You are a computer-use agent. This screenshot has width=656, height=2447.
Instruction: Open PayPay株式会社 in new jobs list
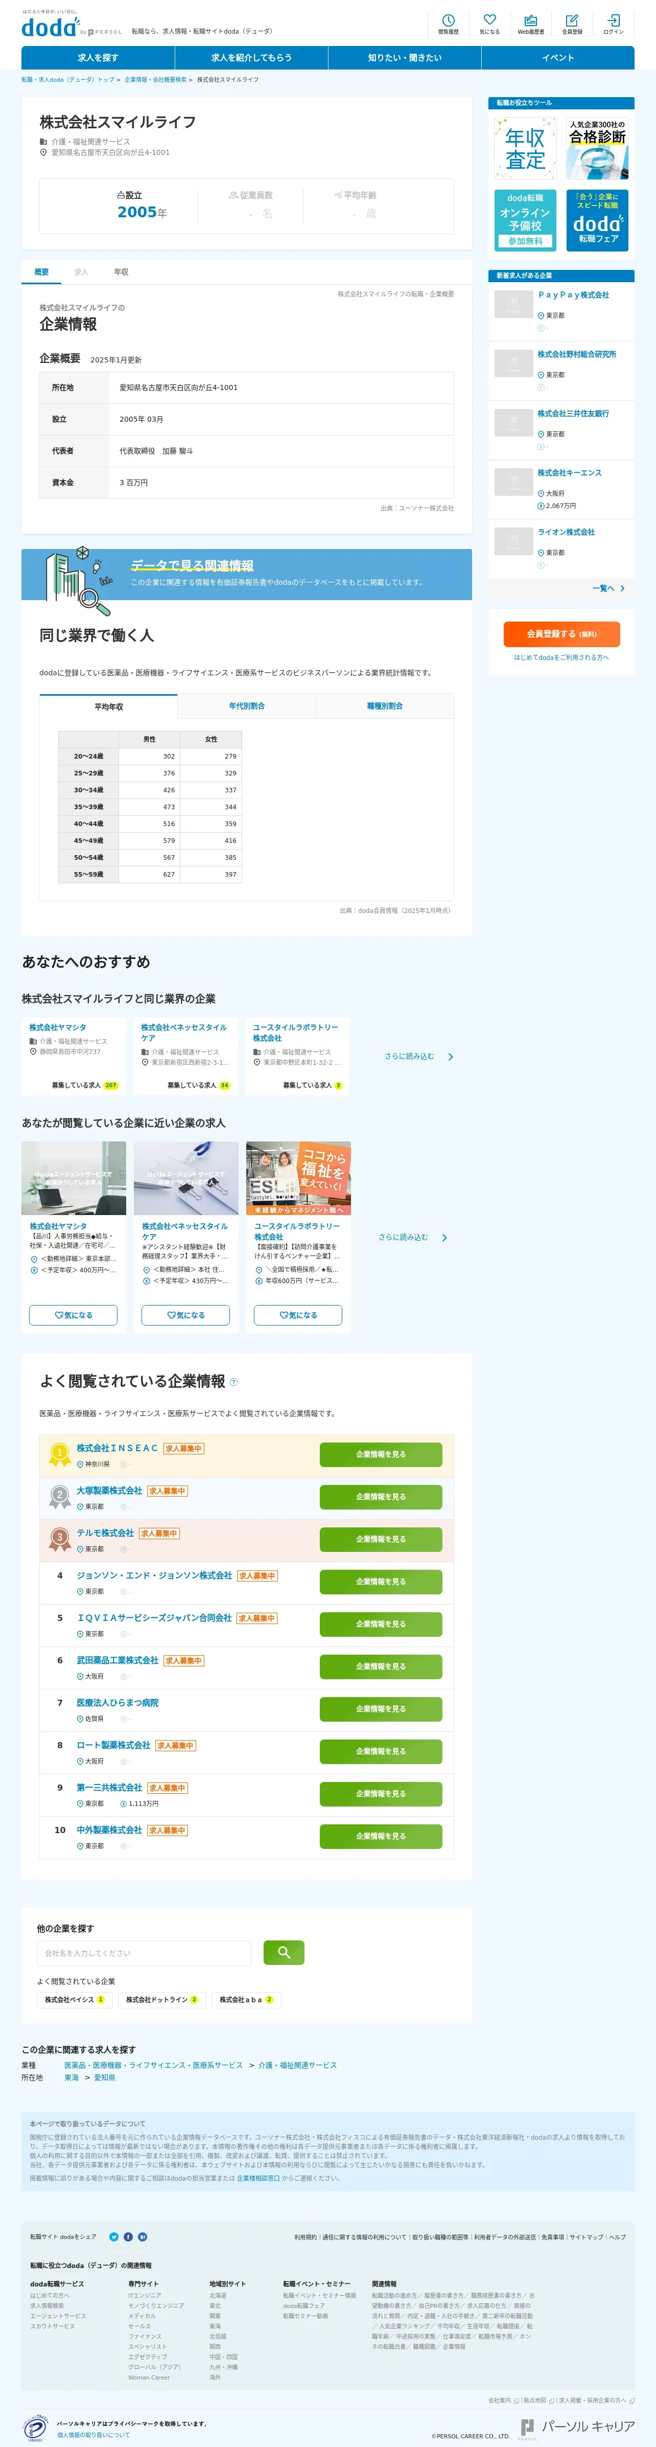[x=573, y=295]
